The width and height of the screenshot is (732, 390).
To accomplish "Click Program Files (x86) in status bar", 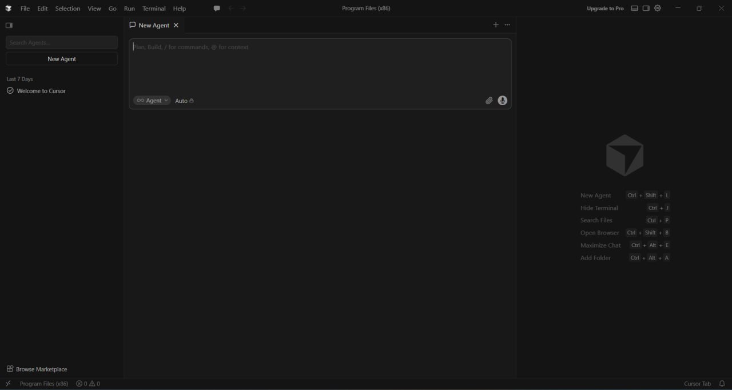I will click(x=44, y=384).
